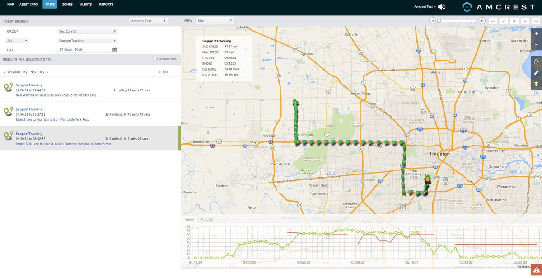Click the red warning alert icon
The height and width of the screenshot is (278, 542).
(536, 270)
